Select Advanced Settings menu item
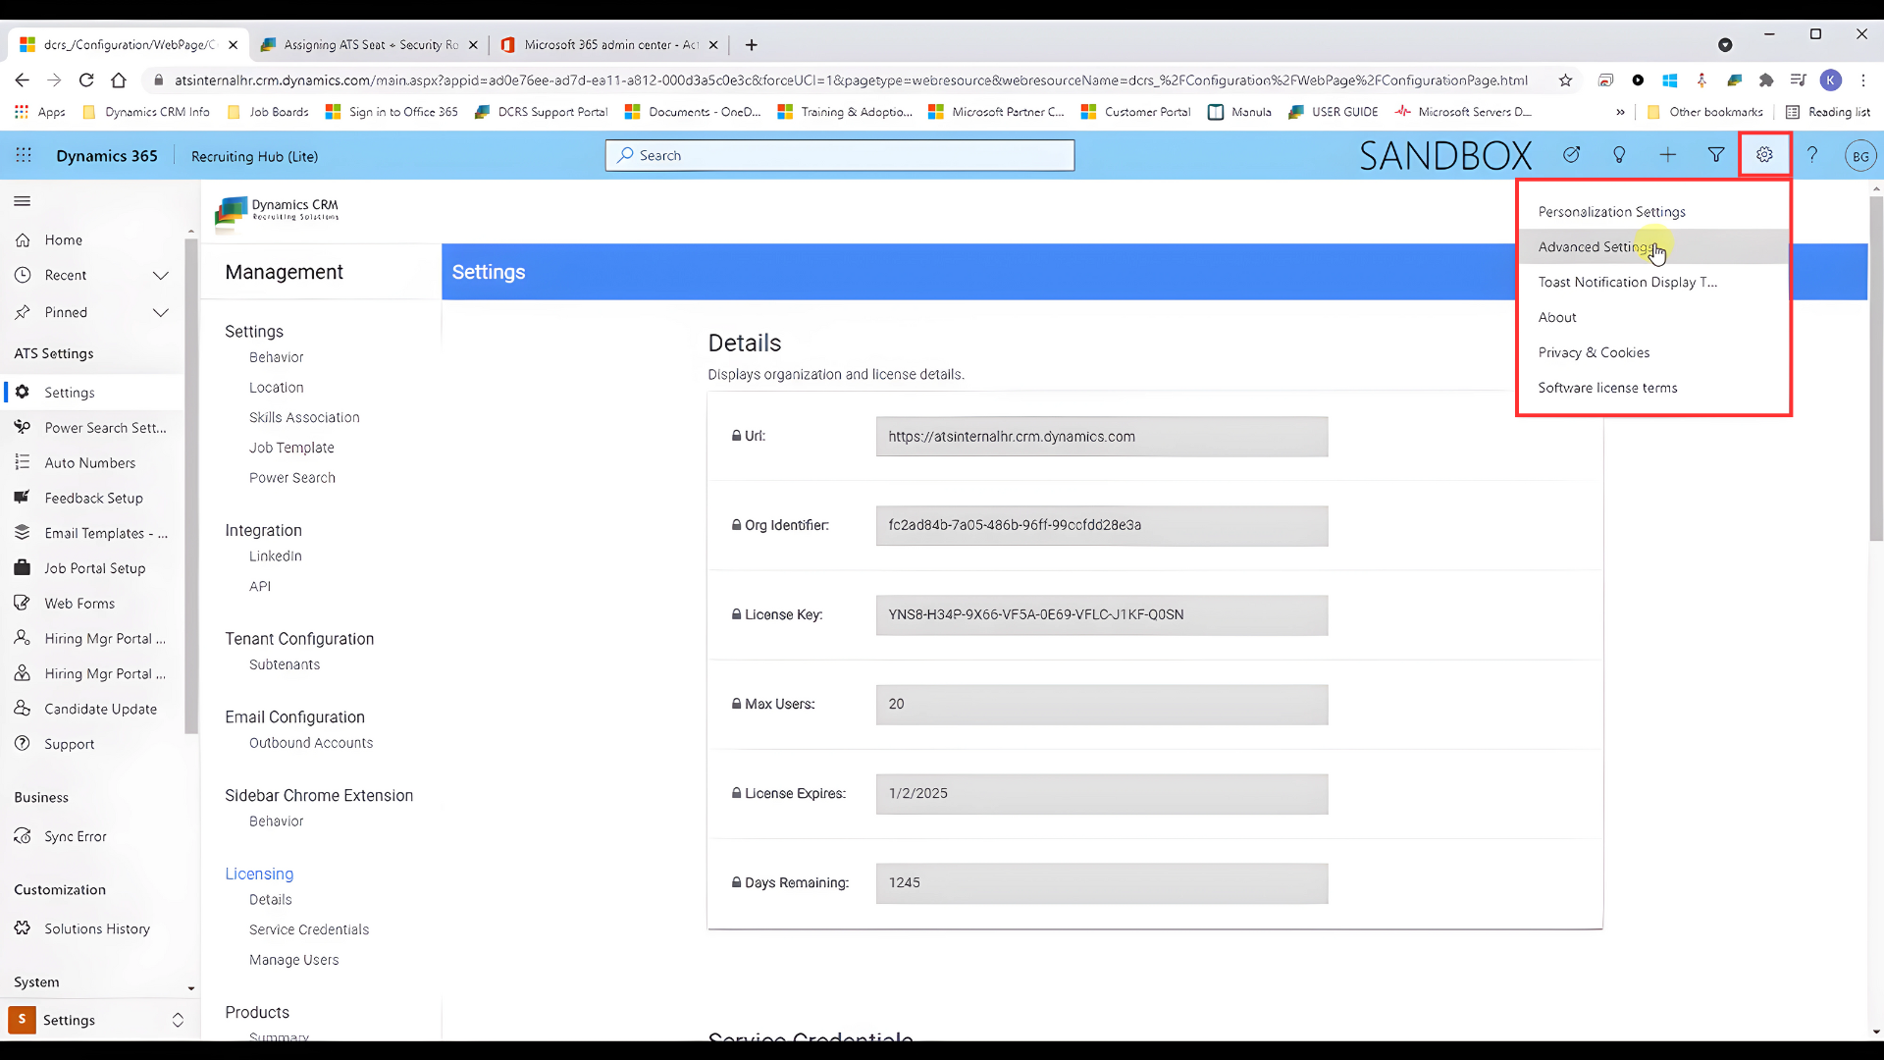 click(1653, 247)
